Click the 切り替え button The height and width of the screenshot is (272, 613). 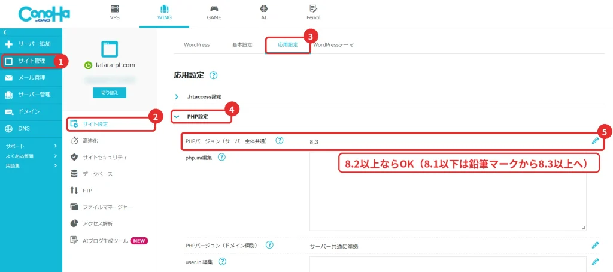(x=110, y=93)
